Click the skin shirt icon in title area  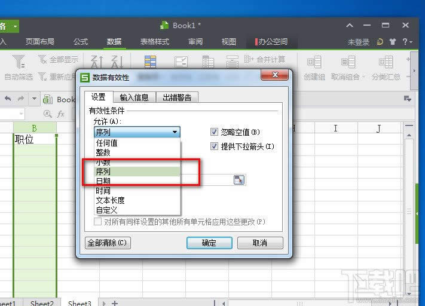[x=393, y=41]
